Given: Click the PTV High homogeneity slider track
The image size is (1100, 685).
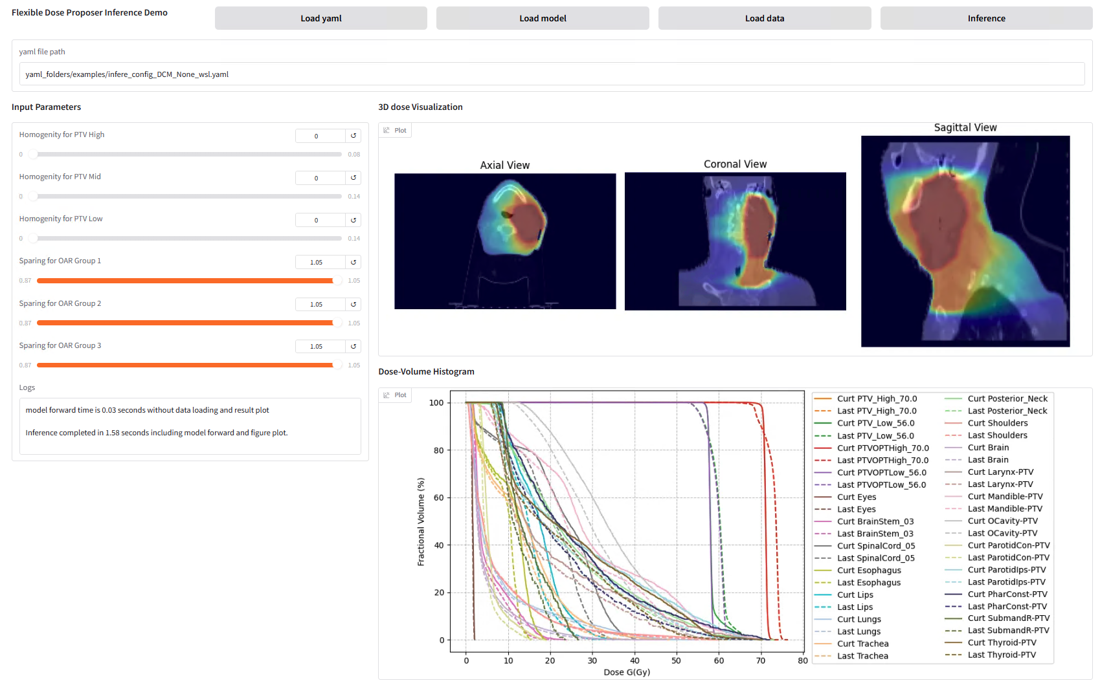Looking at the screenshot, I should (188, 155).
